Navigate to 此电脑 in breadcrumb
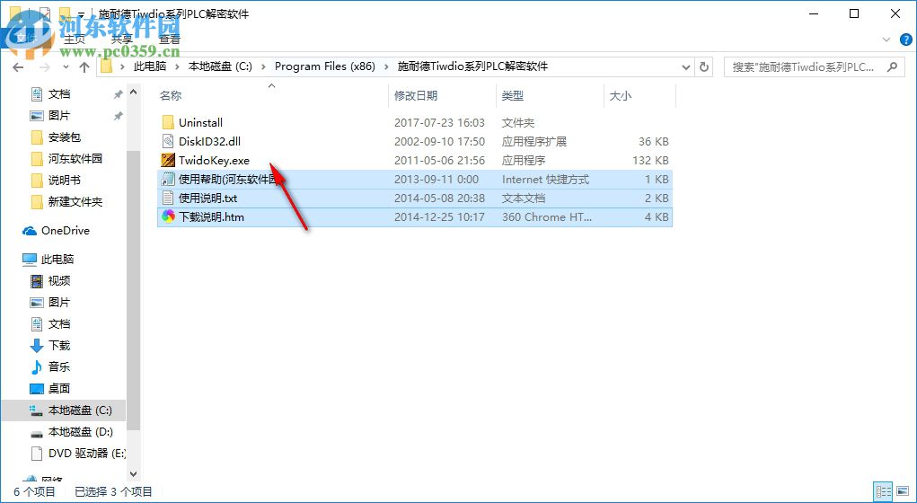Screen dimensions: 917x503 (150, 66)
